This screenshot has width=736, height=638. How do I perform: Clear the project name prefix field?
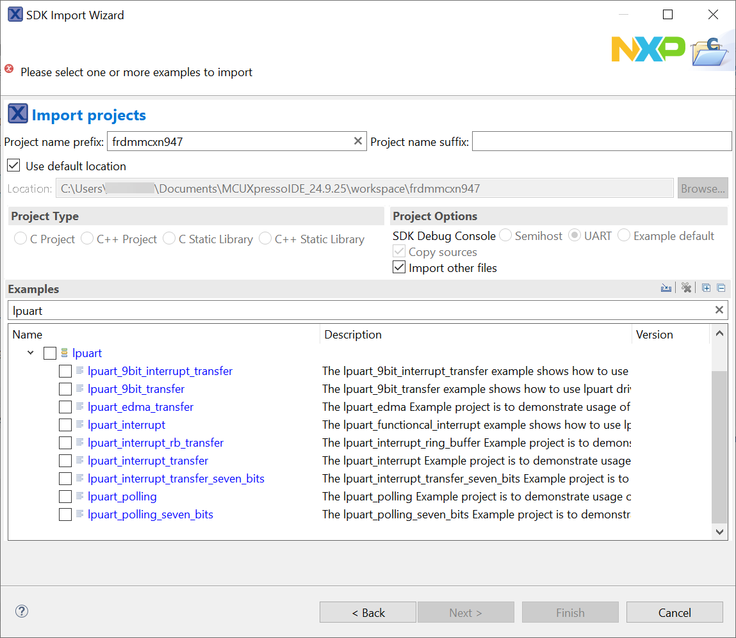(358, 141)
